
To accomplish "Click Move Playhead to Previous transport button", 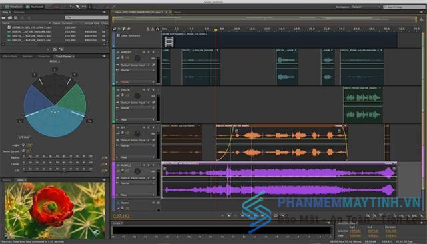I will [x=242, y=215].
